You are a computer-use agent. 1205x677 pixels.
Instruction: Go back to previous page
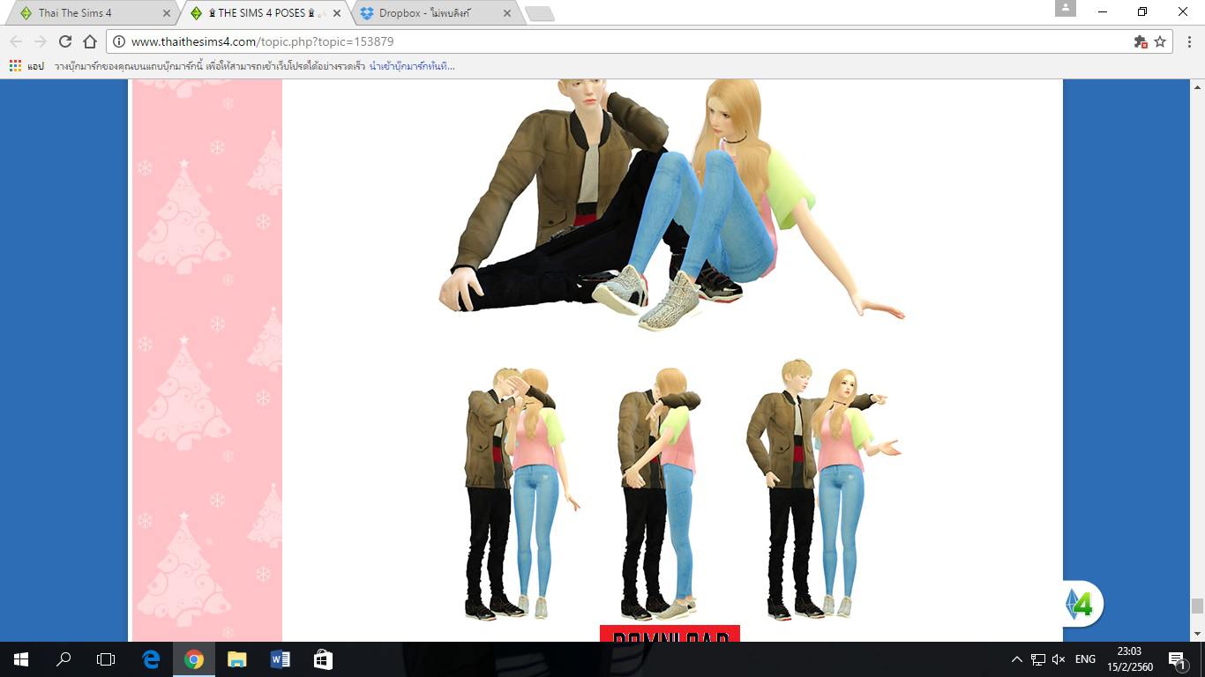16,41
